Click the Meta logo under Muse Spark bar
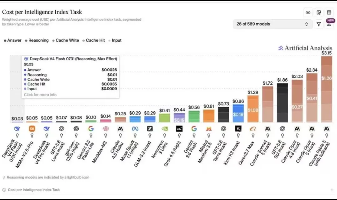337x200 pixels. 135,129
